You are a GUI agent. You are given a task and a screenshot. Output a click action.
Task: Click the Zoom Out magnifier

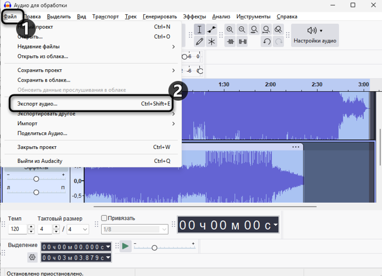coord(242,30)
